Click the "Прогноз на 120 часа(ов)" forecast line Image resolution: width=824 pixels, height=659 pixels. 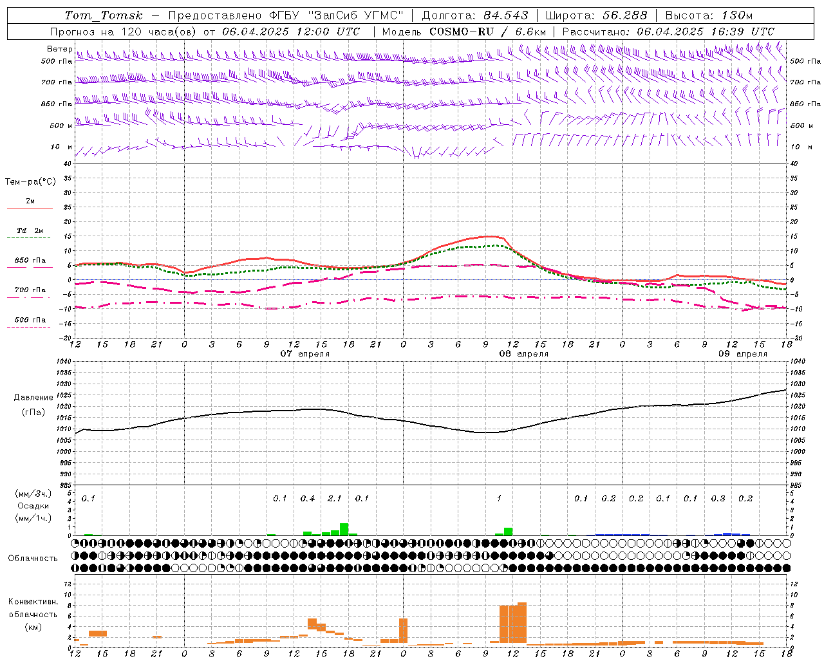[x=124, y=32]
